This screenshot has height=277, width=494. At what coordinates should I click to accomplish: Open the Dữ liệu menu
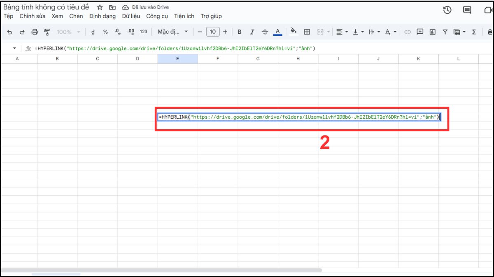click(x=131, y=16)
